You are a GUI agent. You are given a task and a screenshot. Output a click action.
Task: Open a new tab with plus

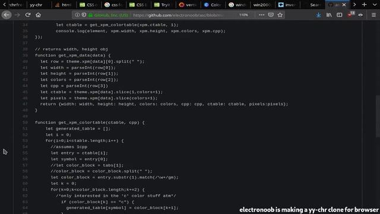pyautogui.click(x=364, y=5)
